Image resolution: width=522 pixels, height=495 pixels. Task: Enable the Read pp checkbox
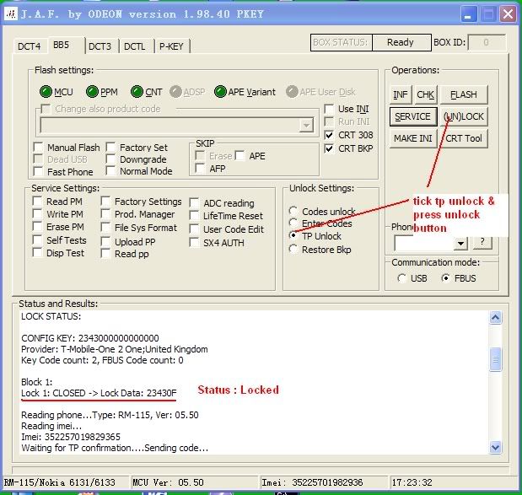pyautogui.click(x=105, y=253)
